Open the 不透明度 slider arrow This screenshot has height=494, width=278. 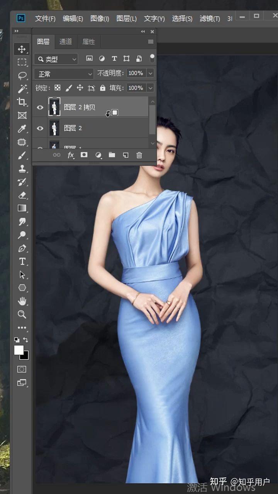click(x=151, y=73)
